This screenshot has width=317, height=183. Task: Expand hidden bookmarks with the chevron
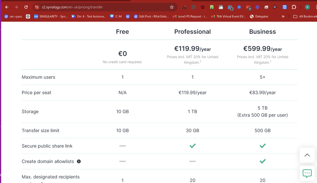pos(283,16)
